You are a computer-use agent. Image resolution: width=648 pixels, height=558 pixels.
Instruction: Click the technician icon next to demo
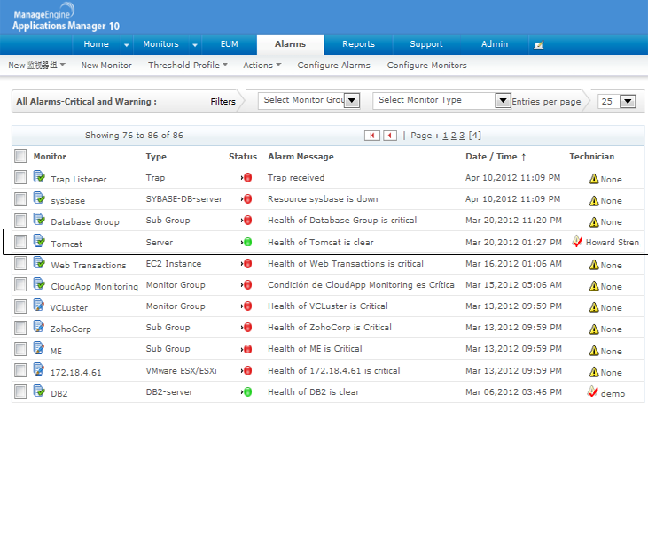[x=593, y=391]
